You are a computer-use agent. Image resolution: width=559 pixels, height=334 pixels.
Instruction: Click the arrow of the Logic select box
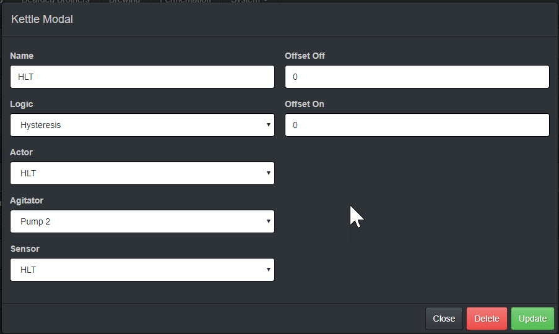coord(269,125)
